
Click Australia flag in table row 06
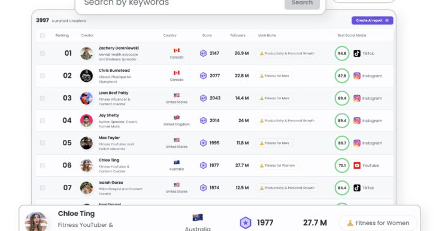[x=177, y=162]
